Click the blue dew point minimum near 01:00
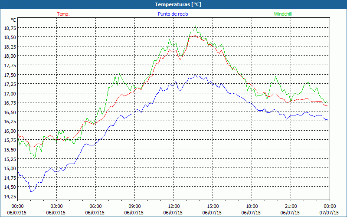Image resolution: width=347 pixels, height=217 pixels. [31, 191]
